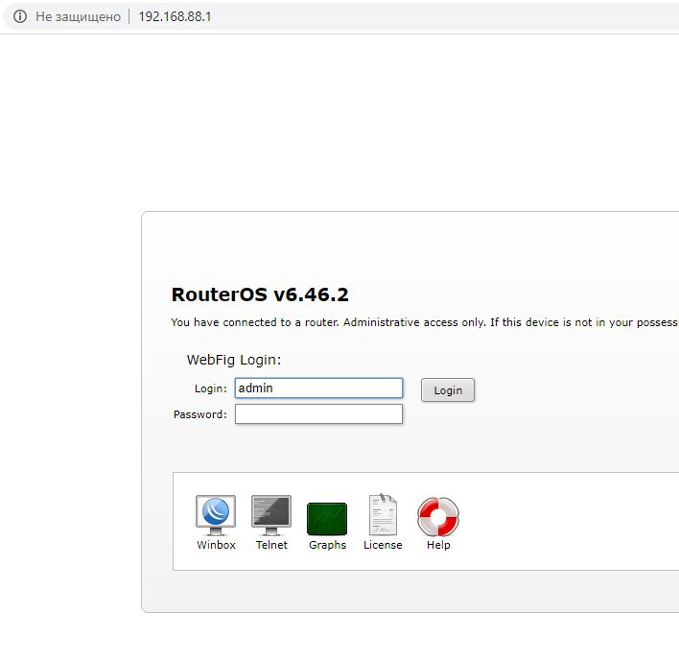Click the License label text
Viewport: 679px width, 659px height.
point(383,545)
